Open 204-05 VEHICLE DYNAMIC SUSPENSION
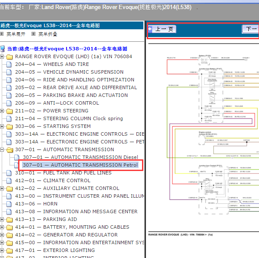 click(69, 72)
